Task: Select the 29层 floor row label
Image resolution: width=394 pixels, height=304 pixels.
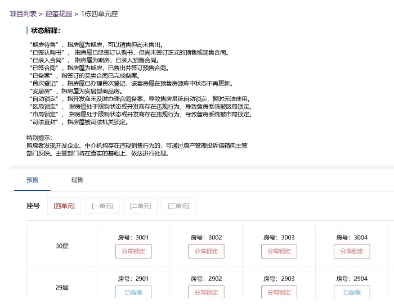Action: pos(62,288)
